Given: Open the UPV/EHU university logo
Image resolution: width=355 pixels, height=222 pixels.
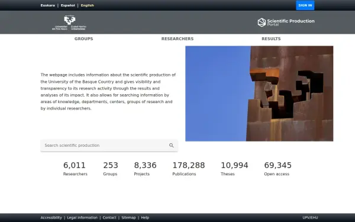Looking at the screenshot, I should click(x=69, y=22).
